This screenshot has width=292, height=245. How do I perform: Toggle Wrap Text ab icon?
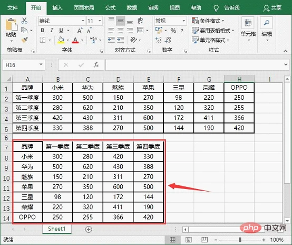[140, 21]
